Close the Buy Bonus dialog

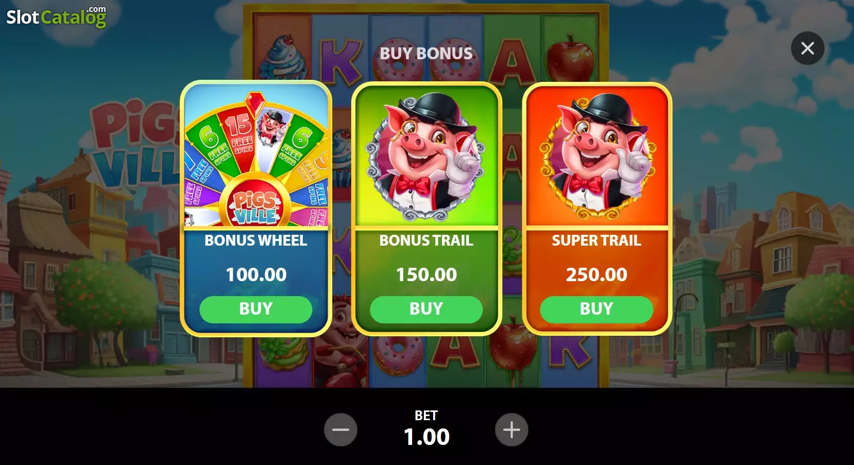point(807,48)
